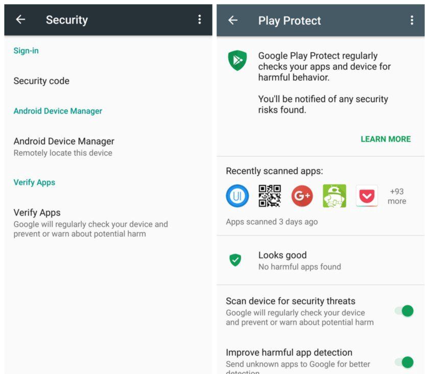The image size is (429, 374).
Task: Tap the Sign-in section header
Action: click(26, 51)
